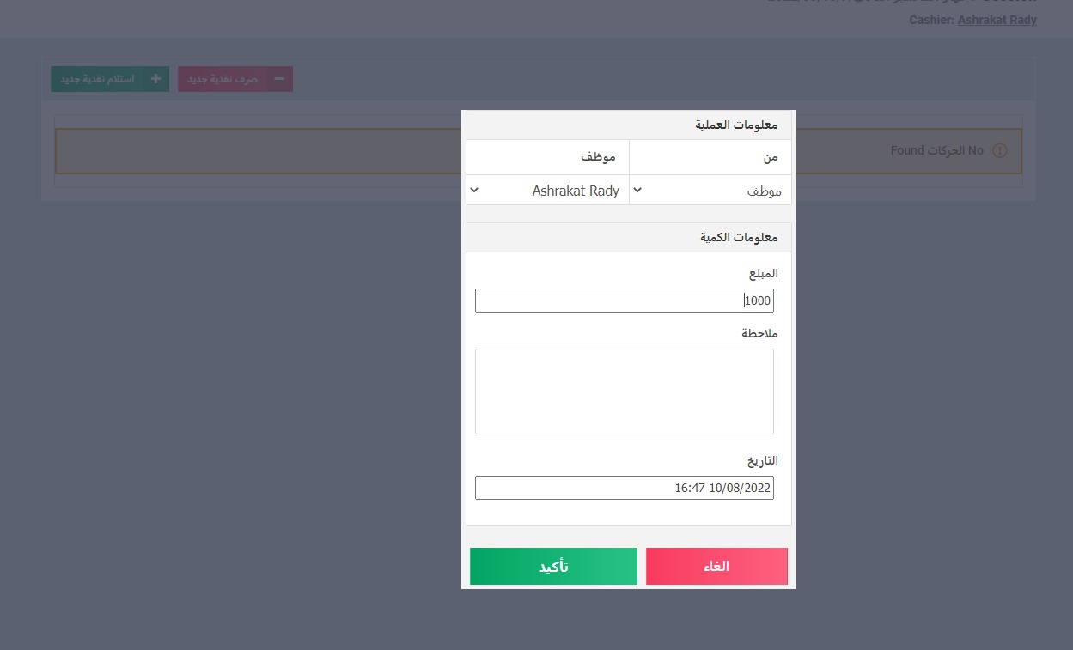Click the ملاحظة label
The image size is (1073, 650).
click(760, 333)
